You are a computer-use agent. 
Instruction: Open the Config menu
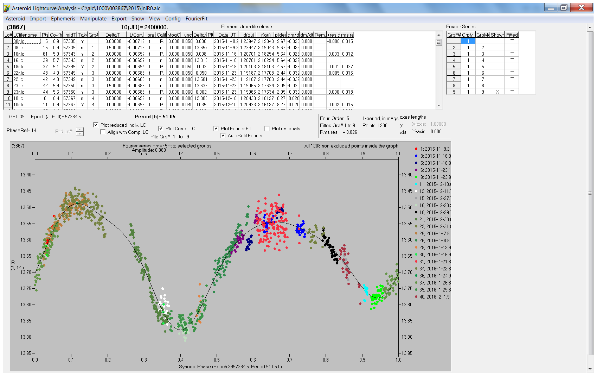pyautogui.click(x=173, y=19)
